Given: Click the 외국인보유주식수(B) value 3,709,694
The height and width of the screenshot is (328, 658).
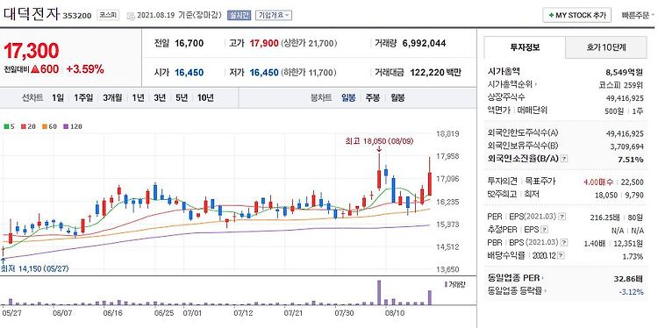Looking at the screenshot, I should [625, 146].
